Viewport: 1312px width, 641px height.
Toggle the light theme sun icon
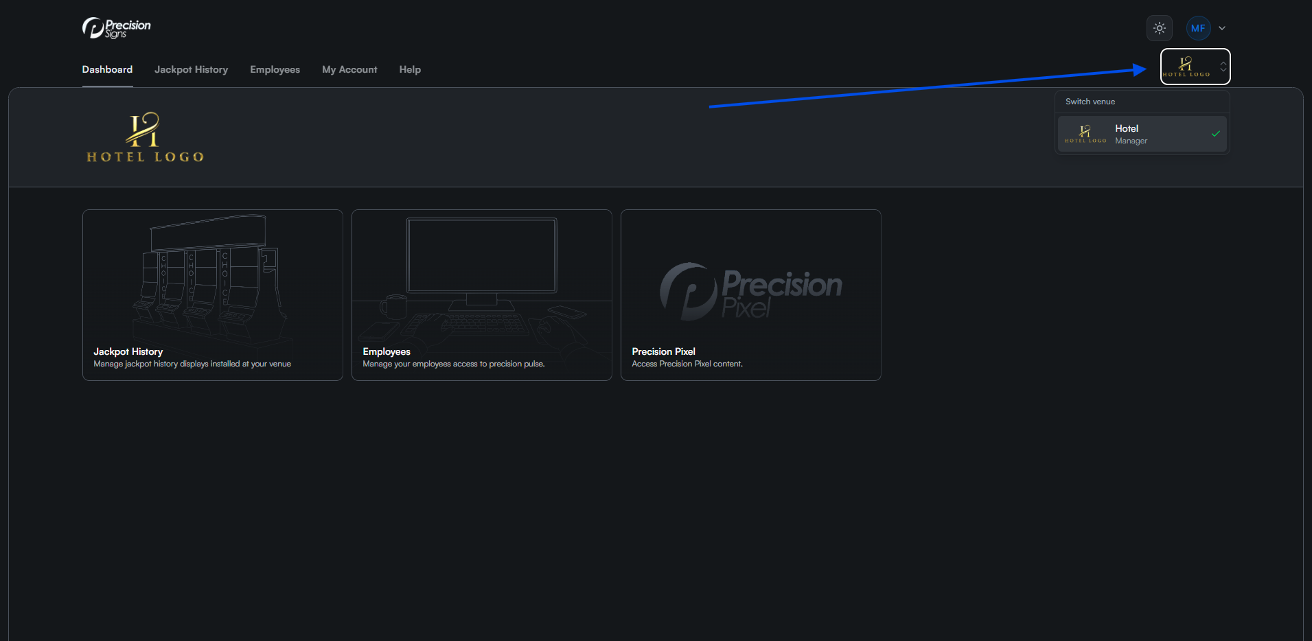coord(1159,28)
